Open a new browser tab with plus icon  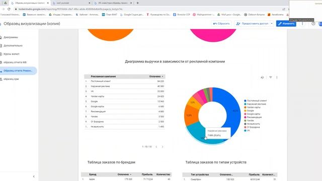click(137, 3)
